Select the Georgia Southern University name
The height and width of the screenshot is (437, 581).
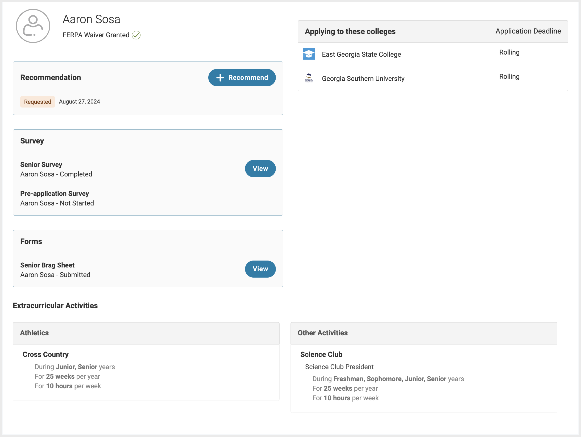[x=363, y=79]
